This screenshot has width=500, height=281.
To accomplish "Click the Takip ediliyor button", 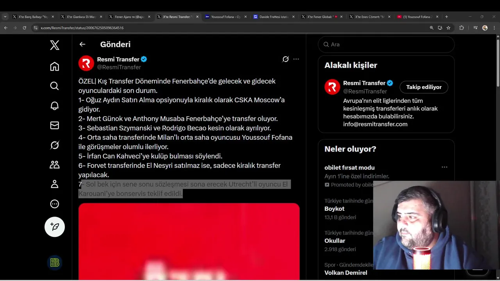I will coord(424,87).
